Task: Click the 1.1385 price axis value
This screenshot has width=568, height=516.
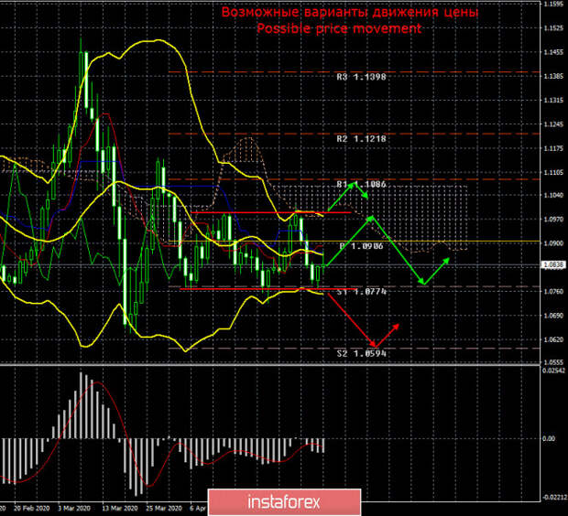Action: click(x=553, y=77)
